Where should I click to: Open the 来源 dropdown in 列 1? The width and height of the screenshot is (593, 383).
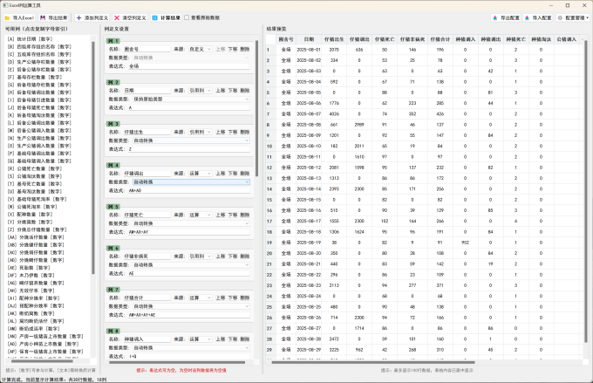[x=201, y=49]
